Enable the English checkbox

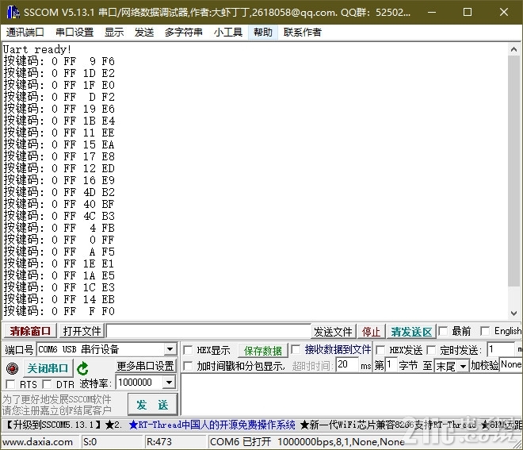click(x=485, y=331)
